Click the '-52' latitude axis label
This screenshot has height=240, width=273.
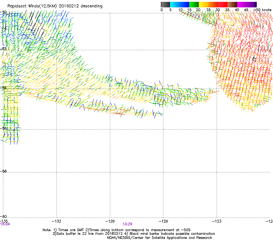pos(3,49)
